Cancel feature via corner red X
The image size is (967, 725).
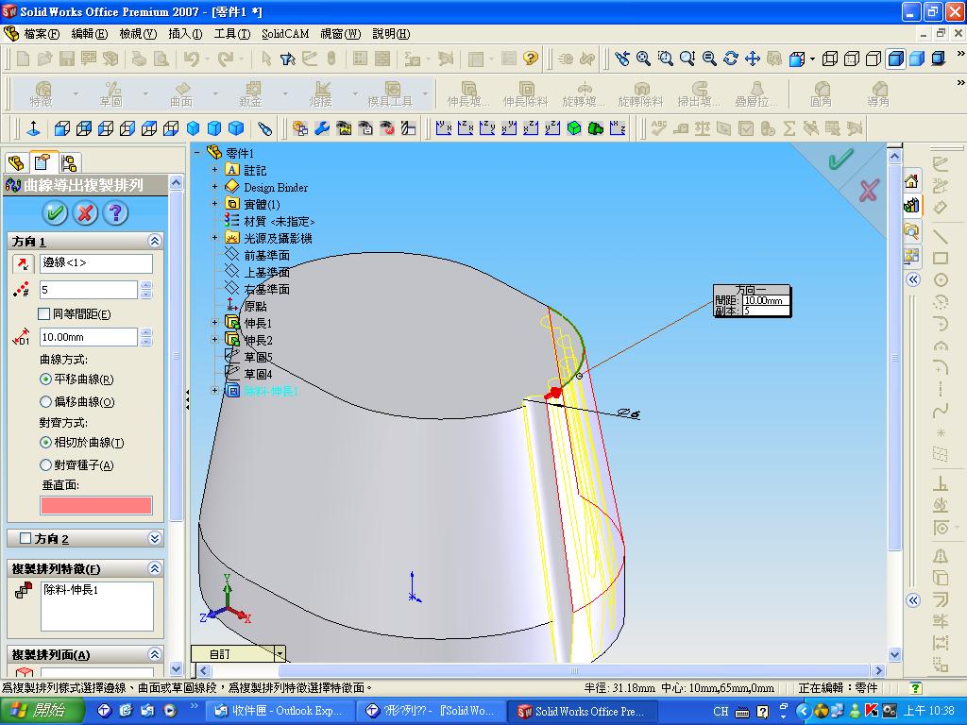869,191
